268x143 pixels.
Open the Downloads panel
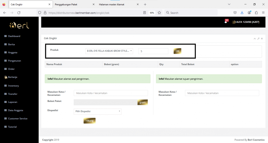point(242,13)
